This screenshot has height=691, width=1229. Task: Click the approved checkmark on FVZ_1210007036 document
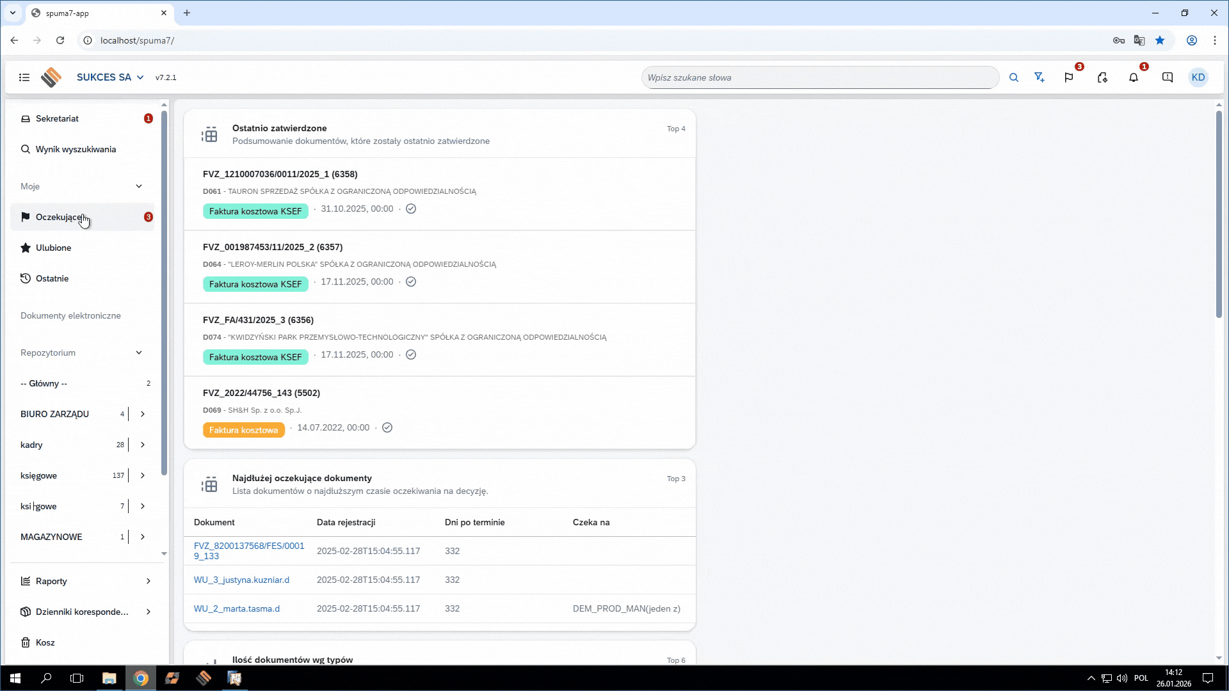[411, 209]
